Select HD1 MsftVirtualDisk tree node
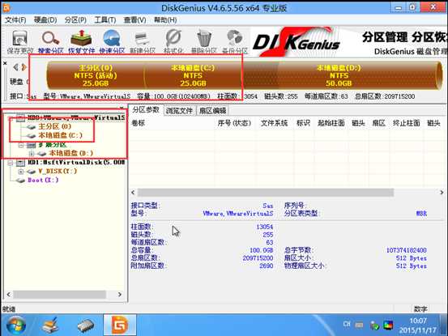 pyautogui.click(x=76, y=162)
